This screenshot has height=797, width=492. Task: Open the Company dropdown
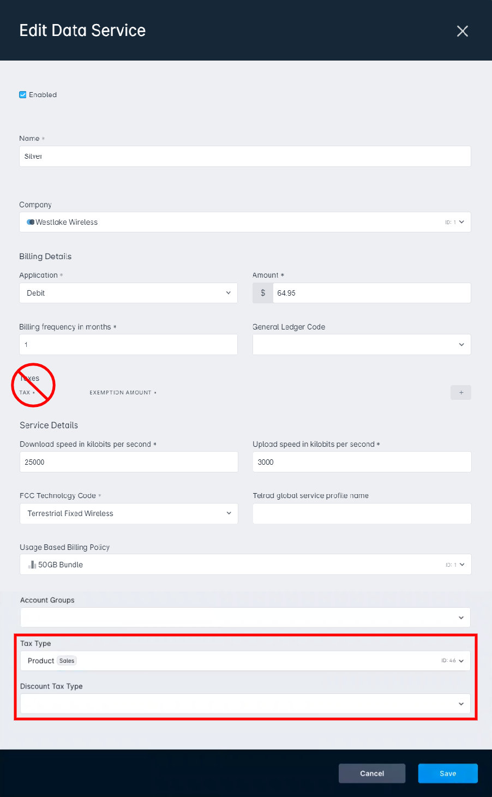tap(245, 222)
